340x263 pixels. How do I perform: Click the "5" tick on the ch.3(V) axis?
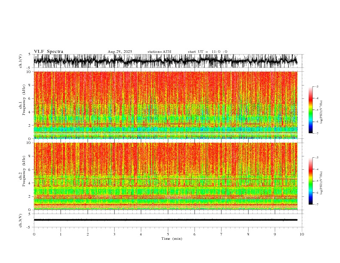pyautogui.click(x=30, y=214)
